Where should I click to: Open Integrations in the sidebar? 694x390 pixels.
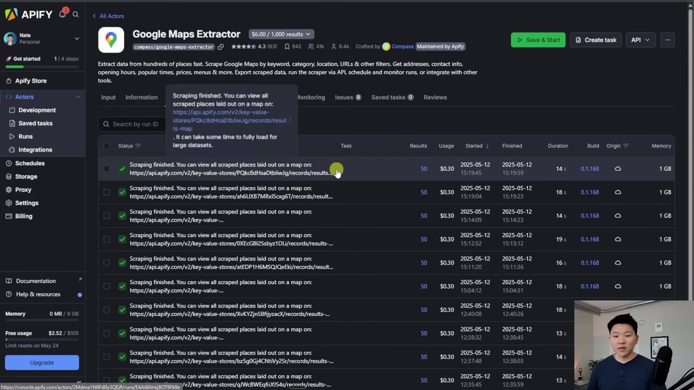[35, 150]
